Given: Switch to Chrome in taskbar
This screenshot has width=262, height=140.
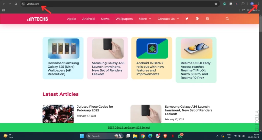Looking at the screenshot, I should coord(143,136).
